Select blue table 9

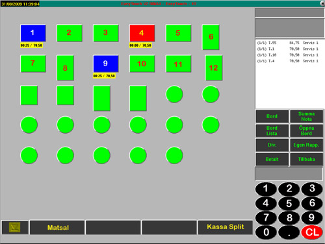coord(106,64)
